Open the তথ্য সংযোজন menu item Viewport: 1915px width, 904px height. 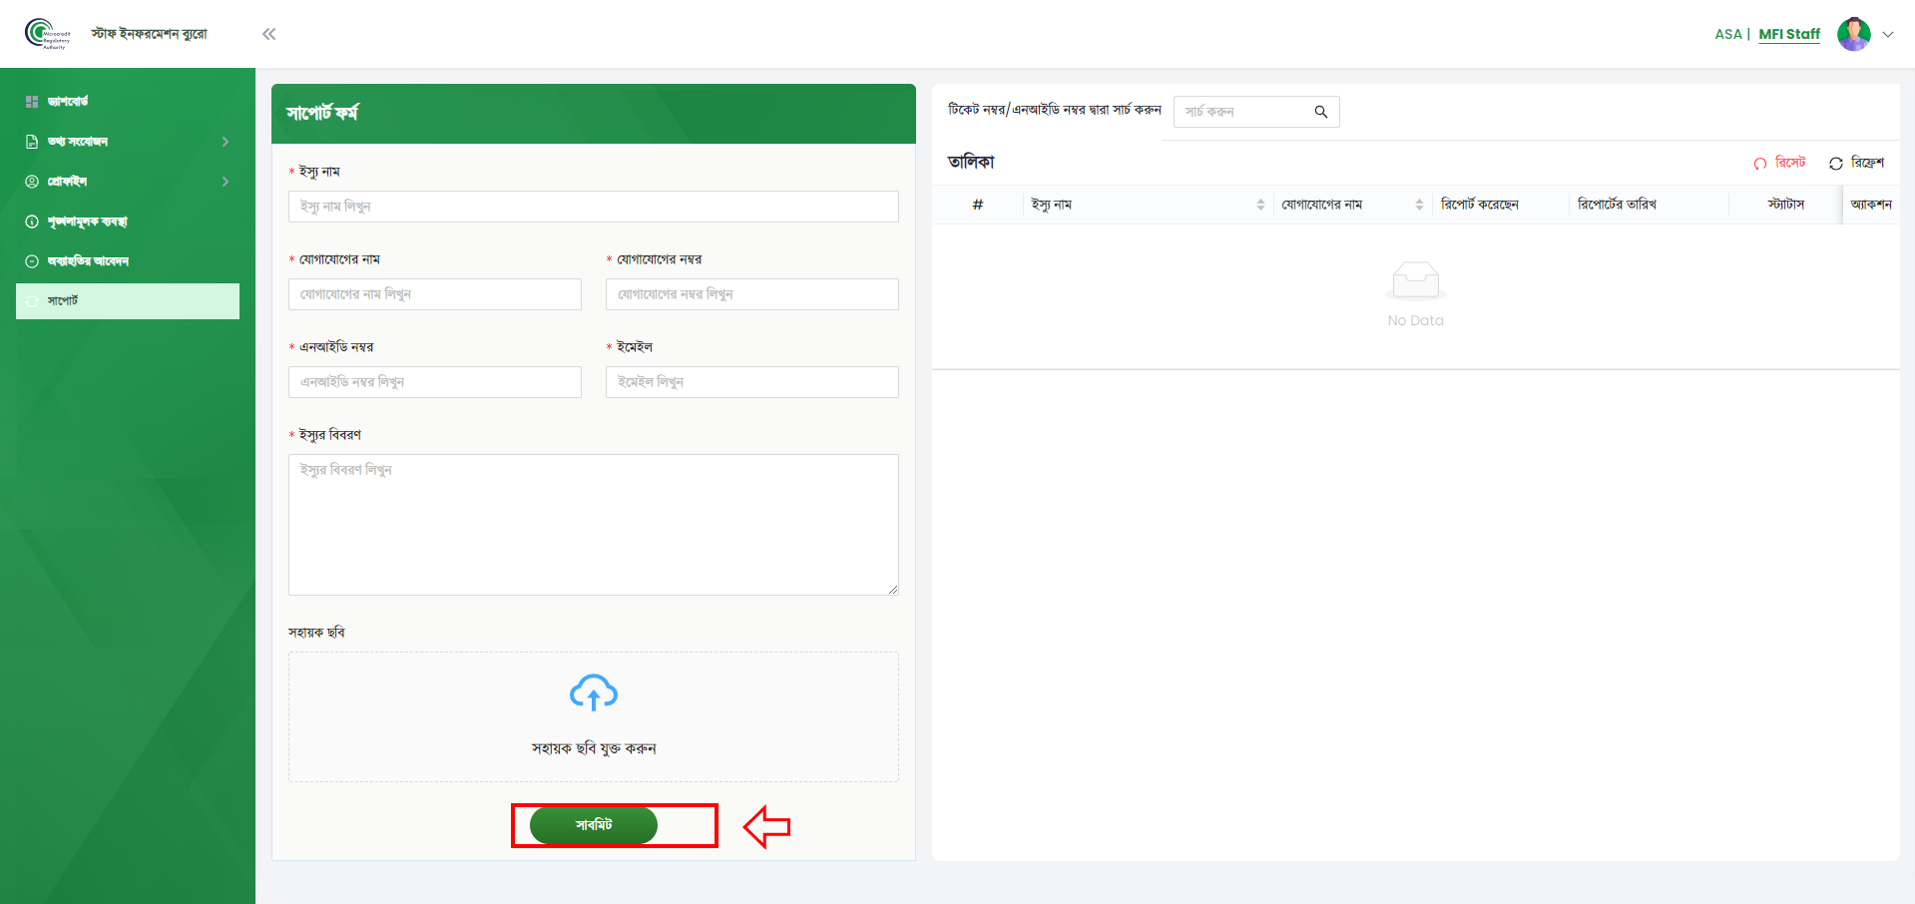tap(128, 141)
